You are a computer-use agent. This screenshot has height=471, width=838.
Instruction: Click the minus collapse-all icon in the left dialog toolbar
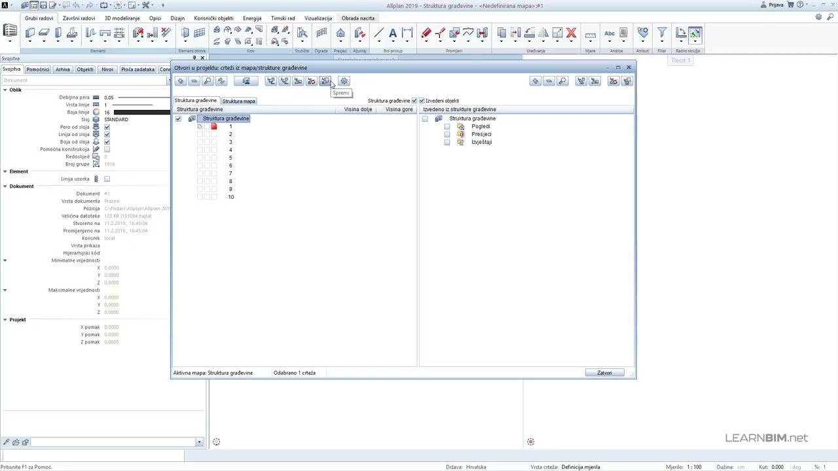click(194, 81)
